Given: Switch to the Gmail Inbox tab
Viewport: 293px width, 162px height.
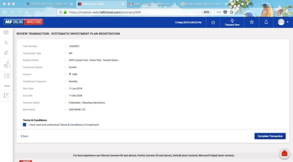Looking at the screenshot, I should [152, 4].
